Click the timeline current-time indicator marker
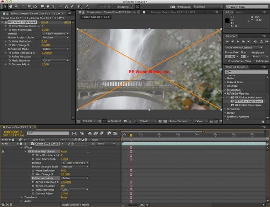Viewport: 270px width, 207px height. [x=131, y=135]
